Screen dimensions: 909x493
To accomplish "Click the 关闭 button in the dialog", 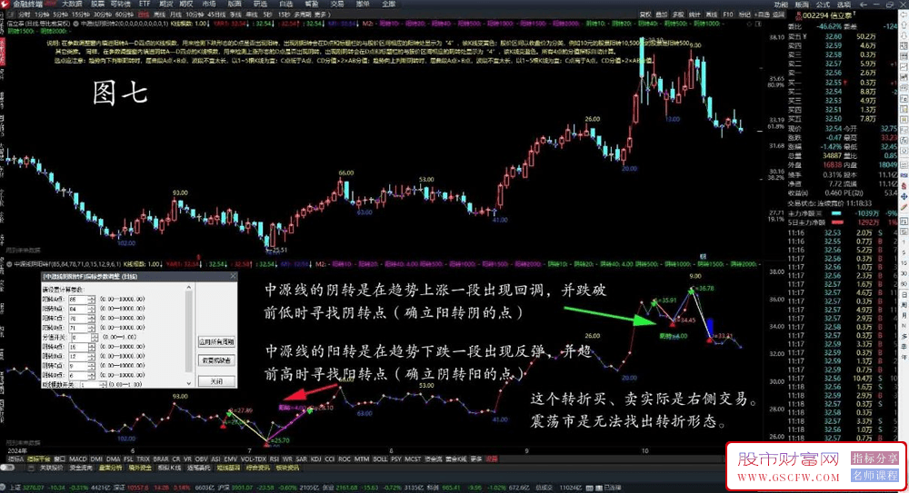I will tap(216, 381).
